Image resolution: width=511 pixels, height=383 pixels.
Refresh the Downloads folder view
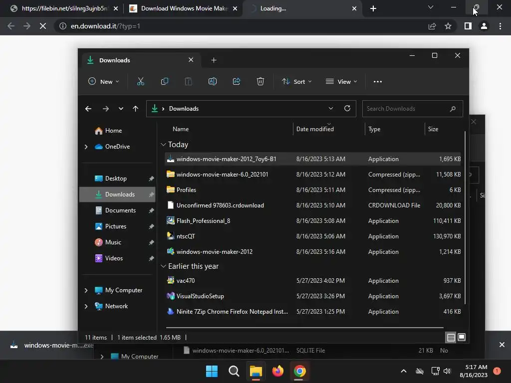347,108
